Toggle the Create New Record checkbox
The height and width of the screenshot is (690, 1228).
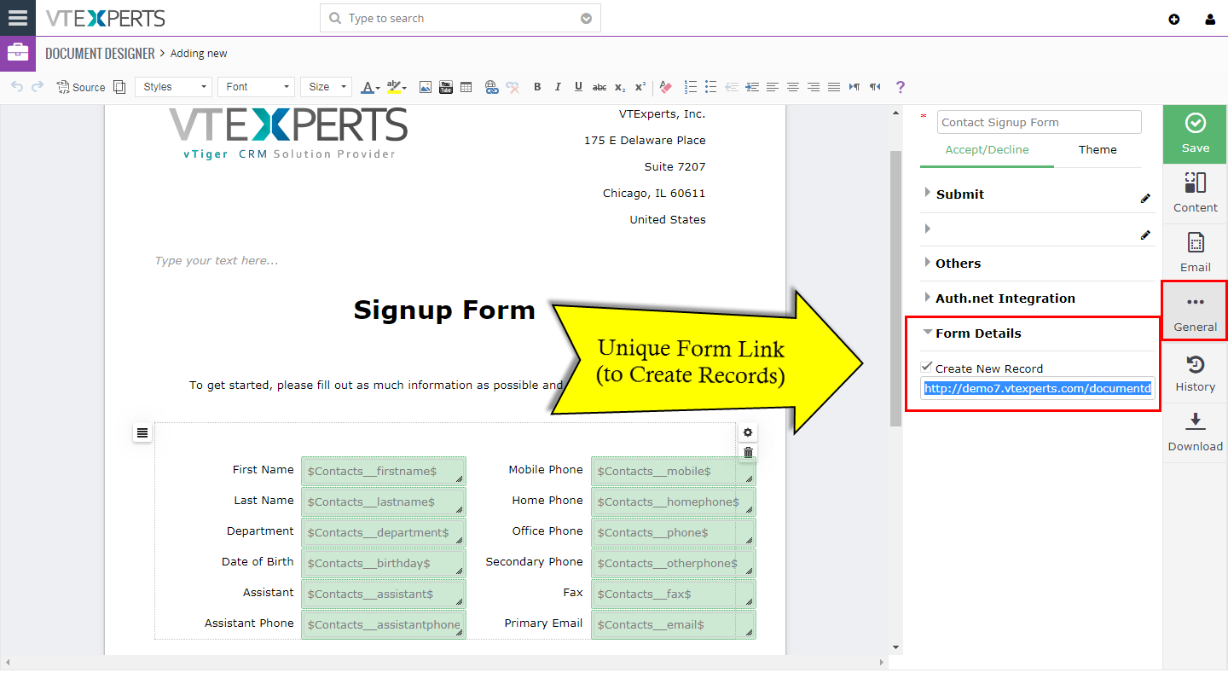click(927, 368)
